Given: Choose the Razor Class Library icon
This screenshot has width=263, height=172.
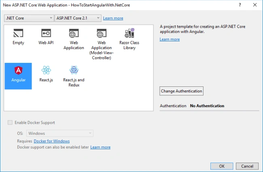Looking at the screenshot, I should click(129, 33).
